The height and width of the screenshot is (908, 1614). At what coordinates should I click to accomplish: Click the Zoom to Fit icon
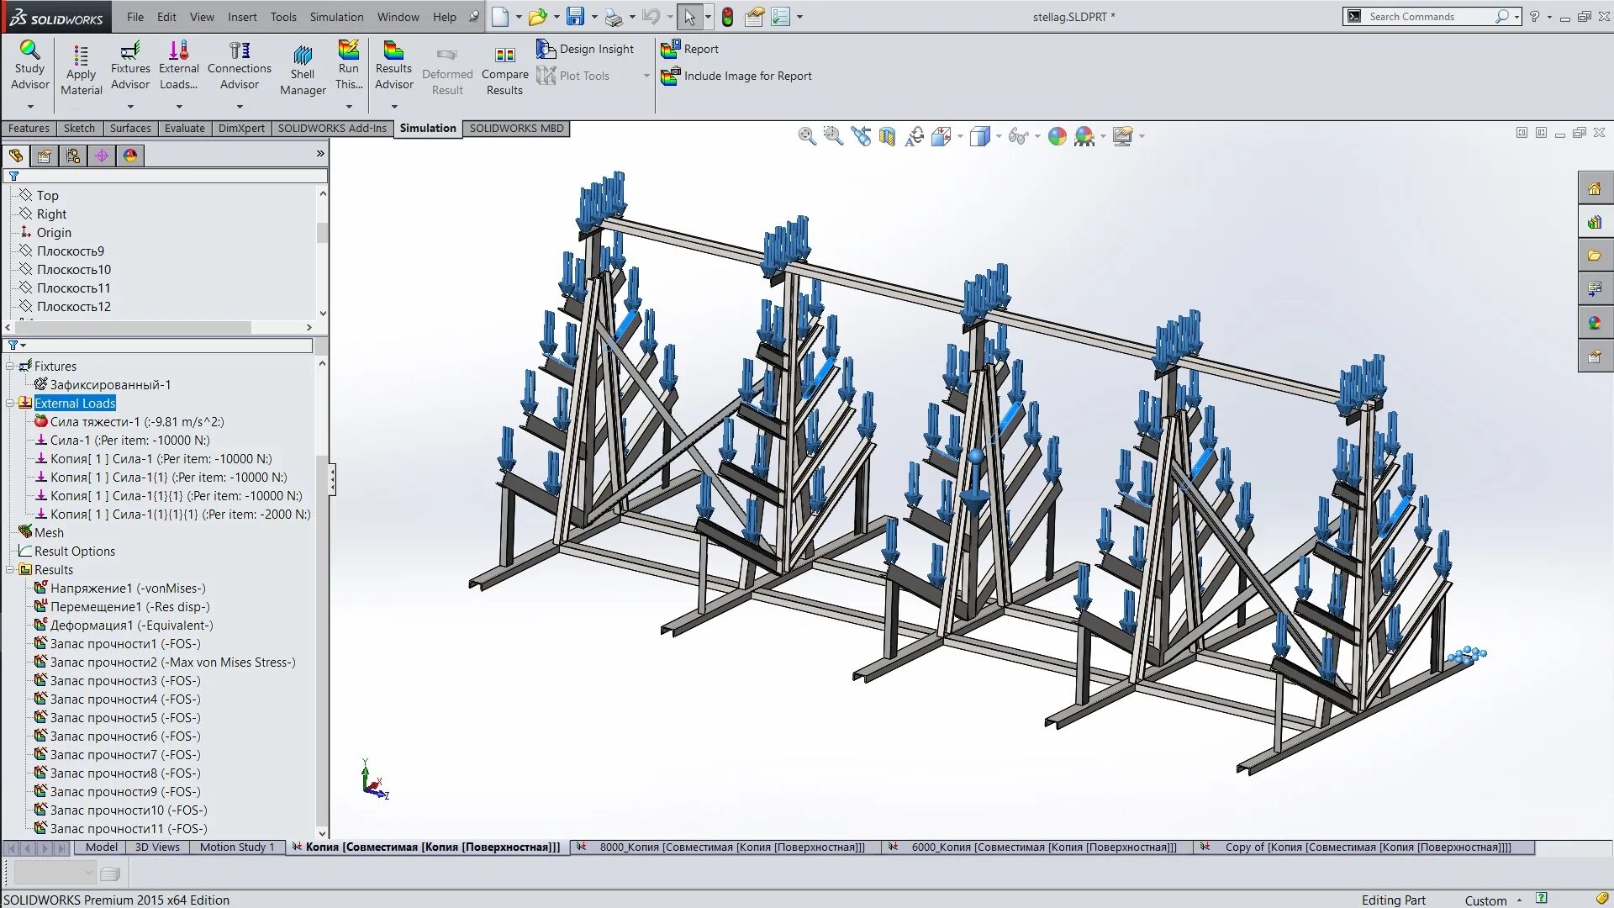(x=806, y=136)
